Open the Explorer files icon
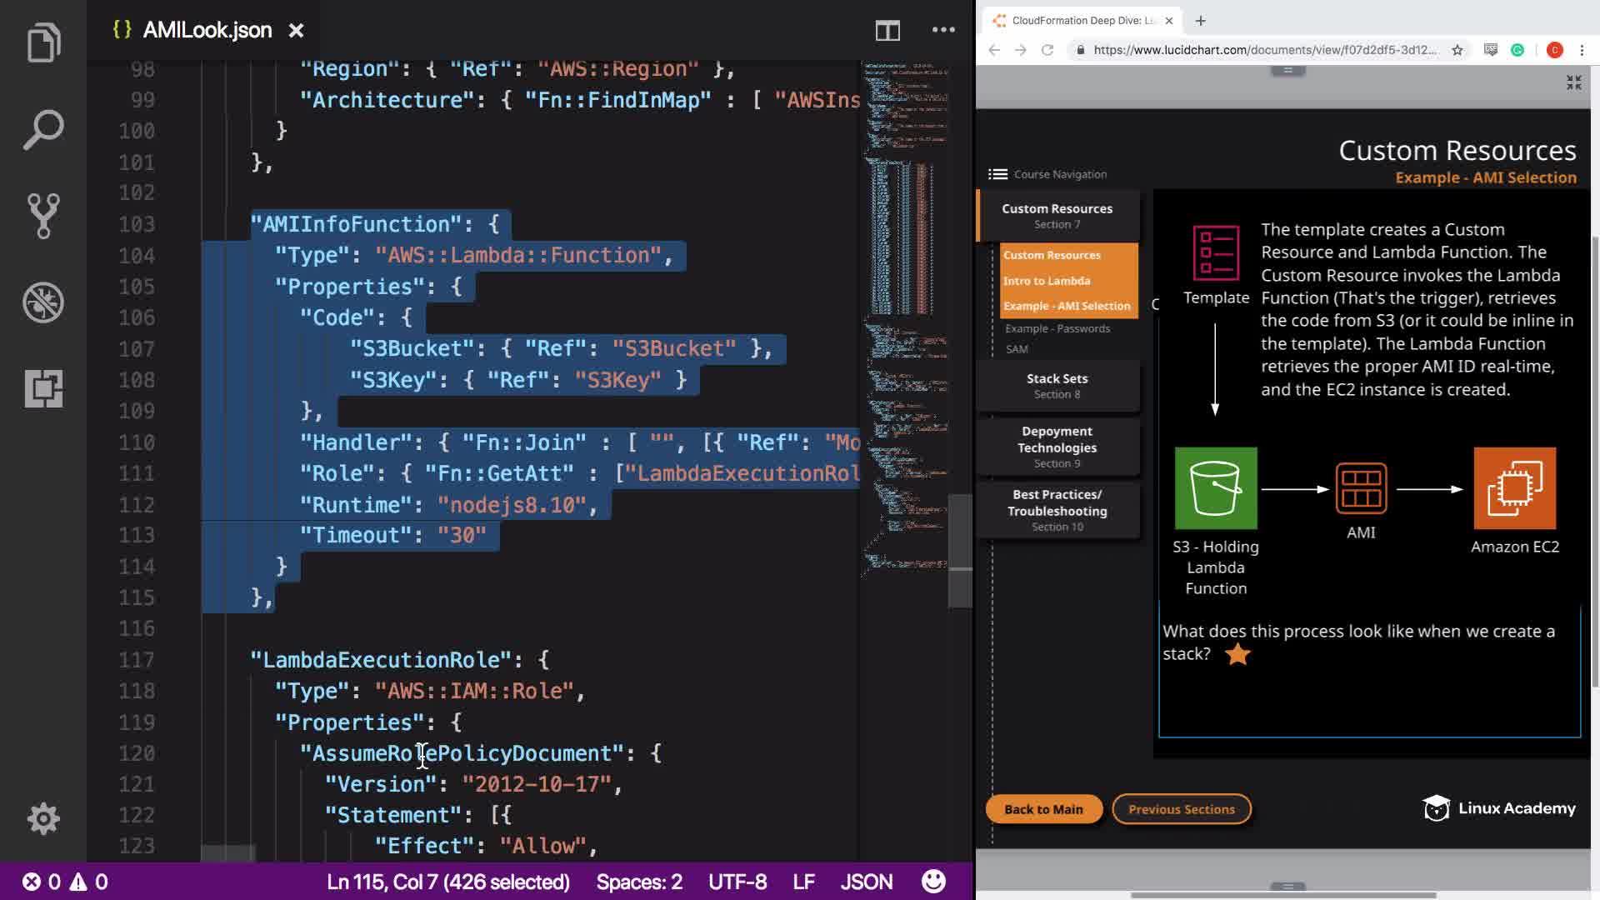This screenshot has height=900, width=1600. (x=43, y=42)
